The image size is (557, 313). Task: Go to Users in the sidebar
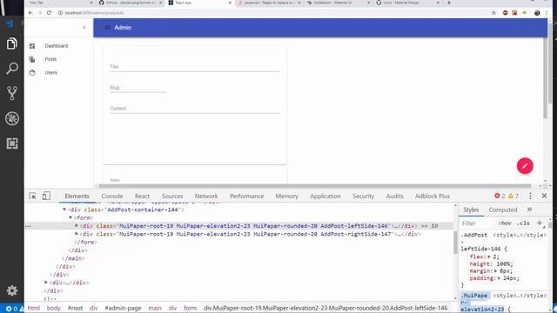[50, 73]
